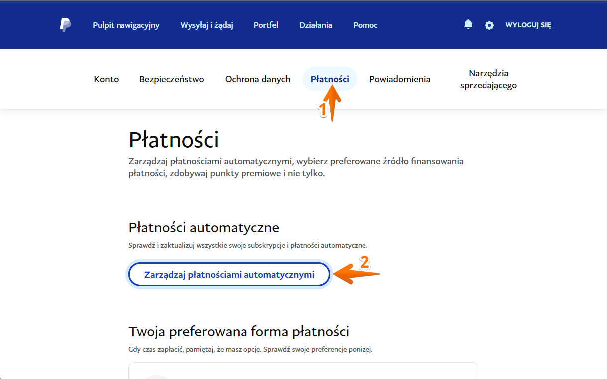Click the PayPal logo icon

66,25
